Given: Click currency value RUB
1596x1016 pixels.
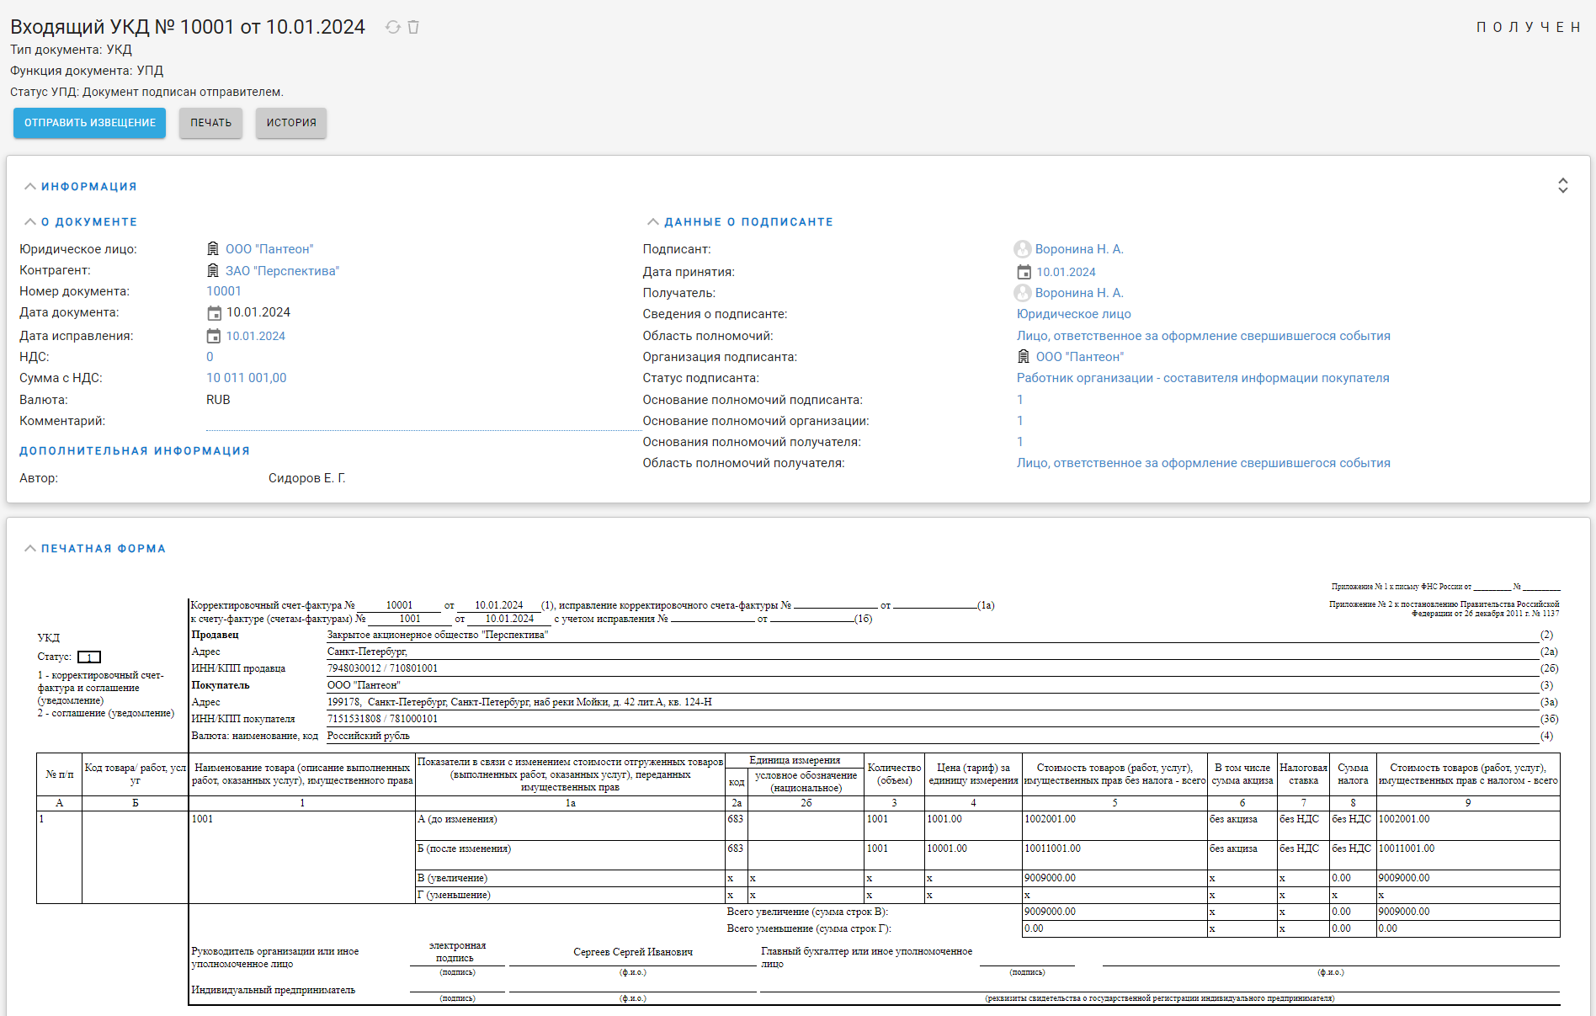Looking at the screenshot, I should pyautogui.click(x=218, y=400).
